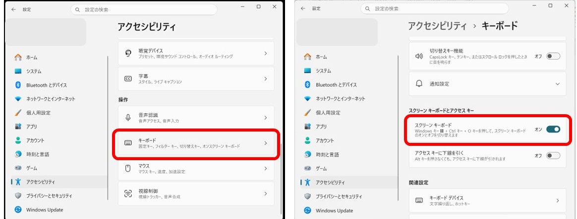The height and width of the screenshot is (219, 577).
Task: Go back via アクセシビリティ breadcrumb link
Action: click(437, 26)
